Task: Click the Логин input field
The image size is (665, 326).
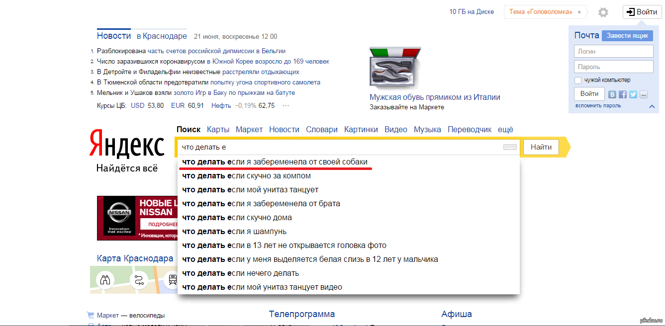Action: pyautogui.click(x=613, y=51)
